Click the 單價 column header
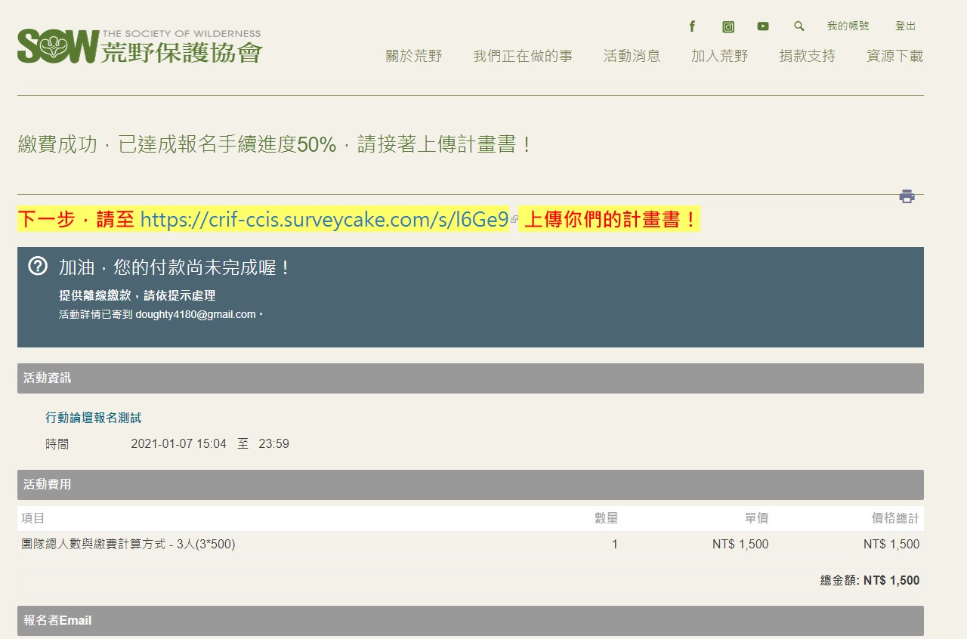 756,518
